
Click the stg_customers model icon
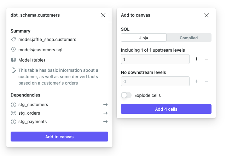pos(13,105)
